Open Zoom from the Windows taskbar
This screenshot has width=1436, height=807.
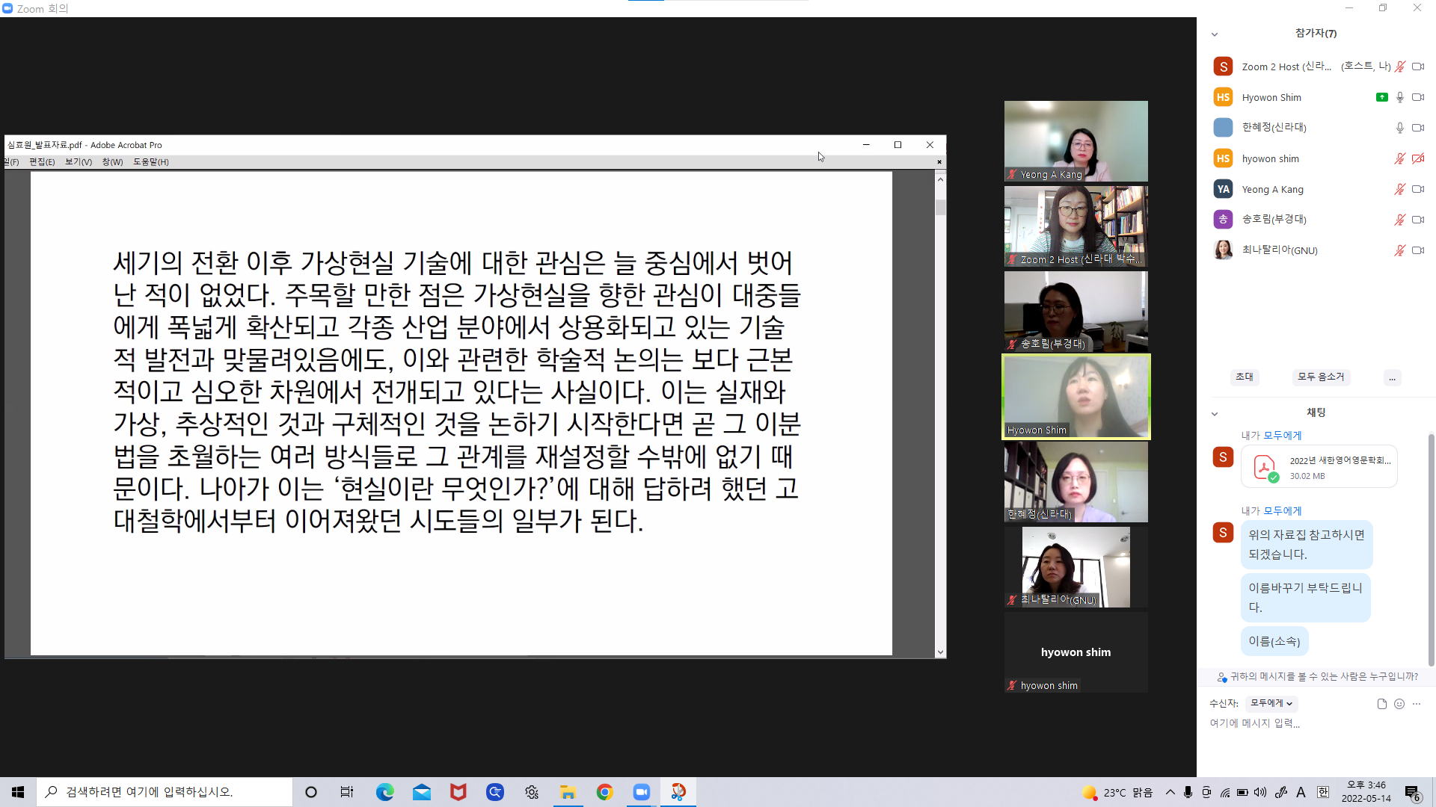[642, 792]
